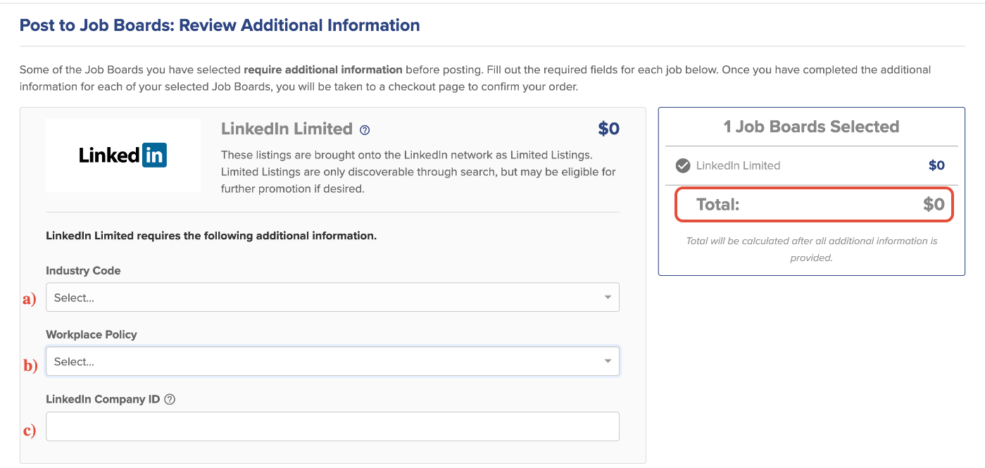Click the help icon next to LinkedIn Company ID
The height and width of the screenshot is (468, 985).
(x=170, y=400)
